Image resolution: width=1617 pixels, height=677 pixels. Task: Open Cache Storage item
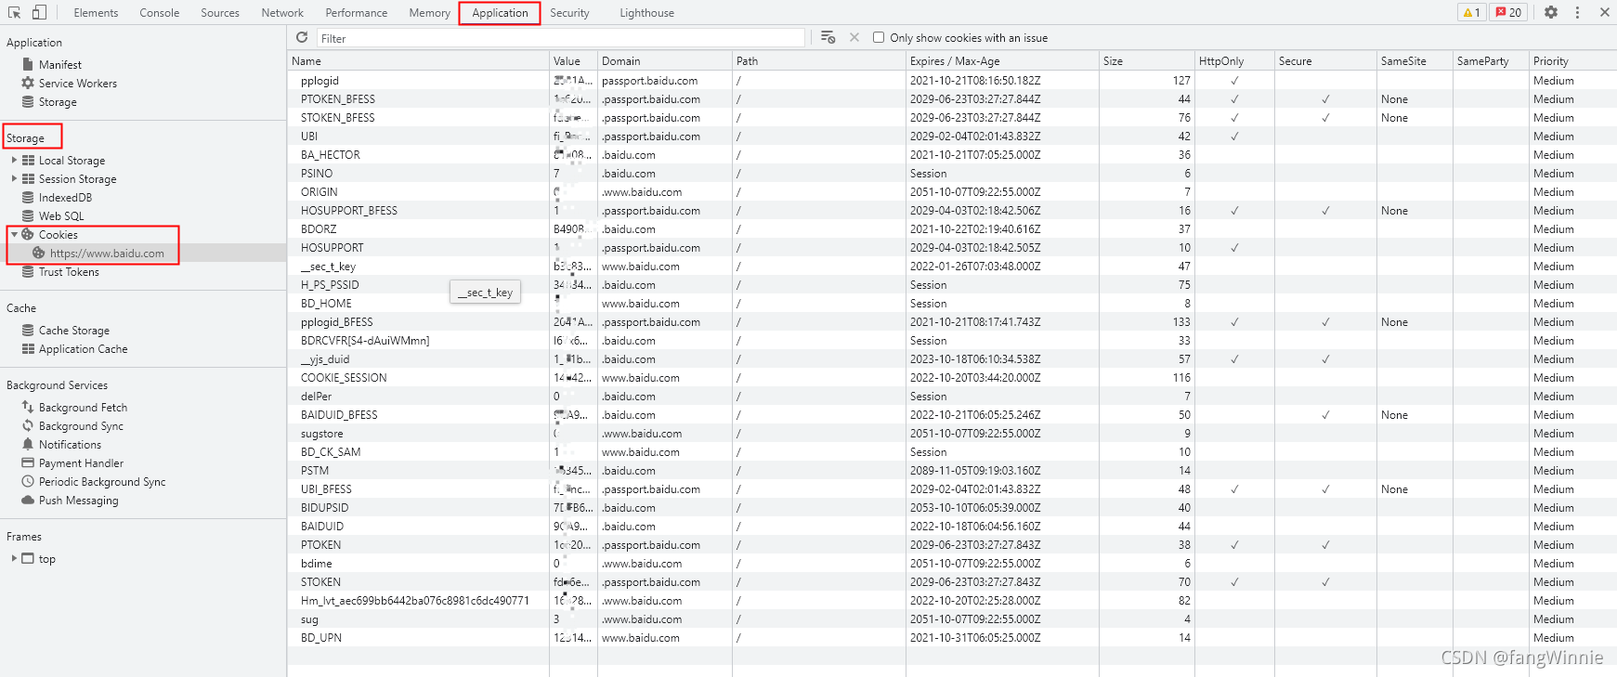73,331
